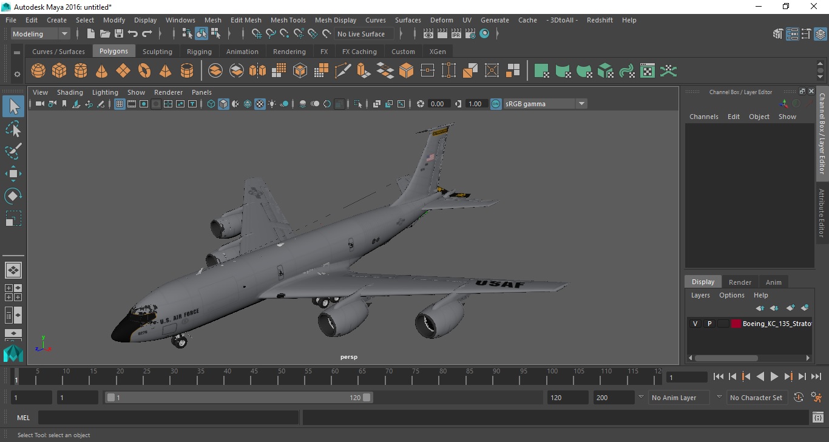Create a polygon cylinder from the shelf

(x=81, y=71)
